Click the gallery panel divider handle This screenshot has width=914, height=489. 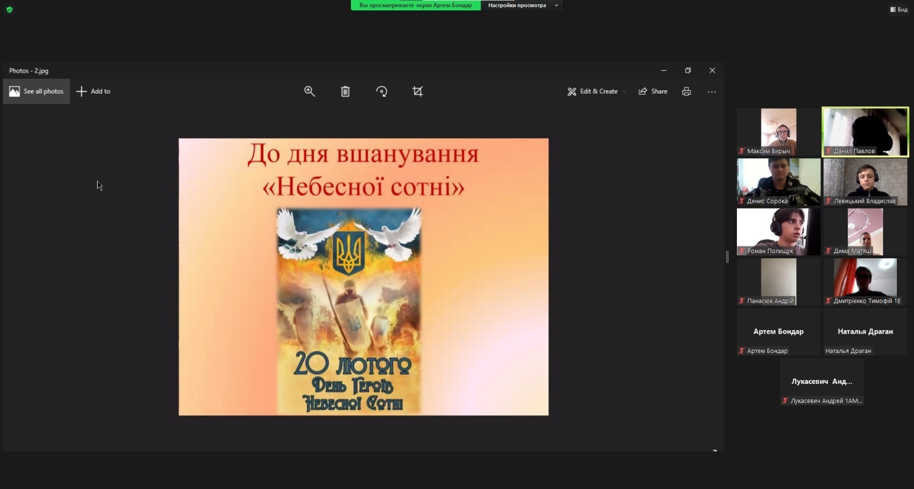pos(727,257)
